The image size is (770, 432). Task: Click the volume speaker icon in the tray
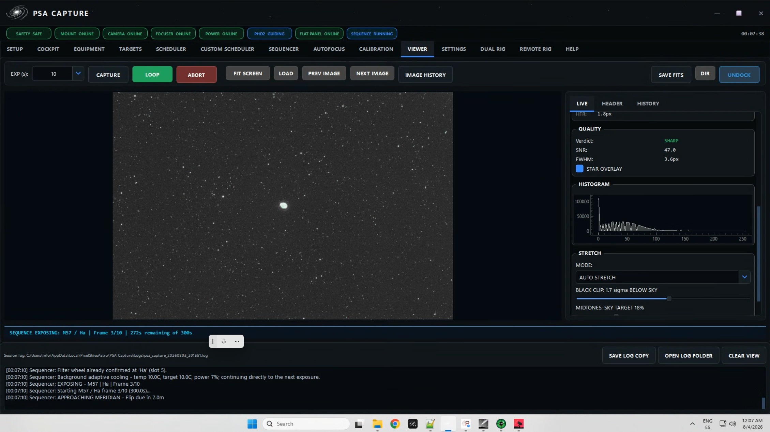(x=733, y=424)
